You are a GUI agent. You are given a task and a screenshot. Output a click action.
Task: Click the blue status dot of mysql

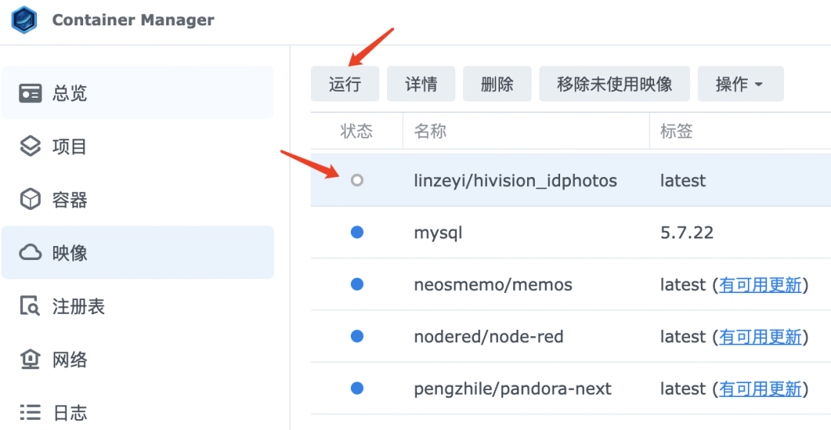pyautogui.click(x=357, y=232)
